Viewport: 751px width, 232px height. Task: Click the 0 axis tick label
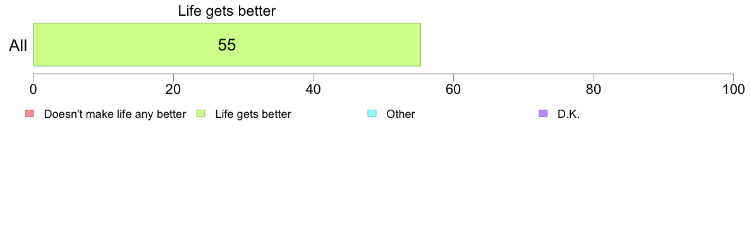[33, 90]
